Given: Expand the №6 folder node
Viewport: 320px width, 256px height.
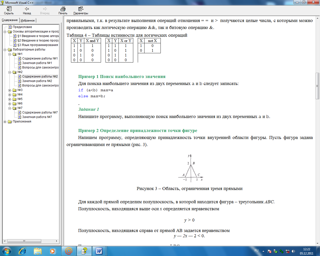Looking at the screenshot, I should (10, 104).
